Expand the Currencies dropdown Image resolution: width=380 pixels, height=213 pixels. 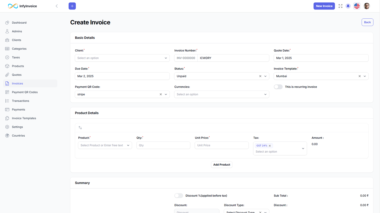click(221, 94)
